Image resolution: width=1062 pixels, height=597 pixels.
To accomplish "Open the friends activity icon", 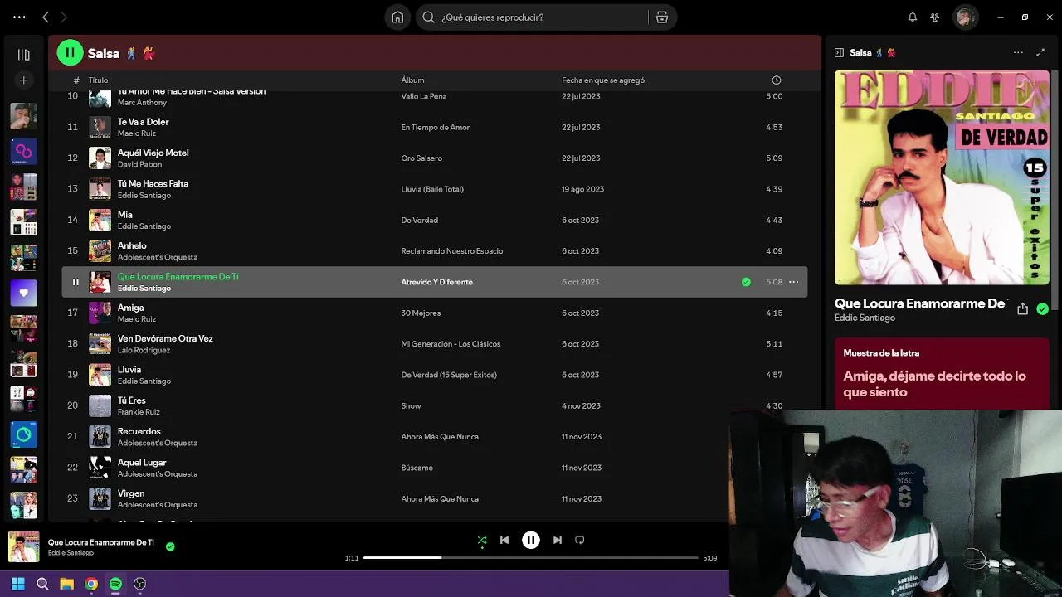I will [935, 17].
